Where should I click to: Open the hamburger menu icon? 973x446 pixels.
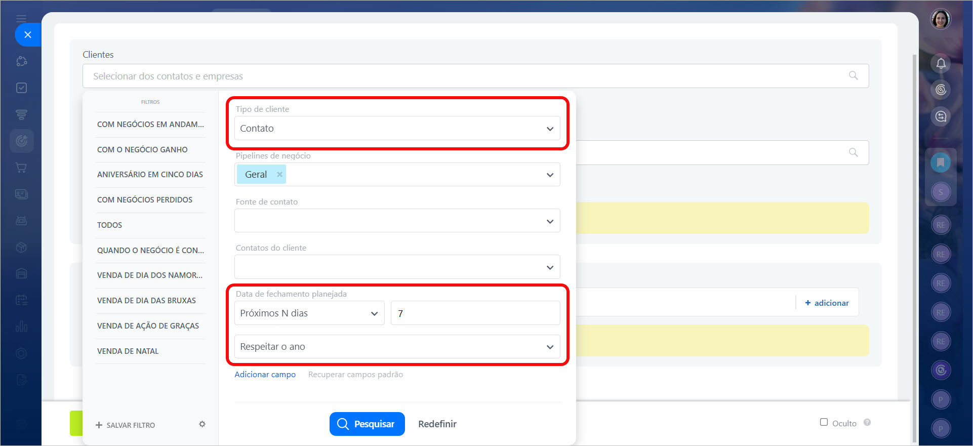tap(21, 19)
